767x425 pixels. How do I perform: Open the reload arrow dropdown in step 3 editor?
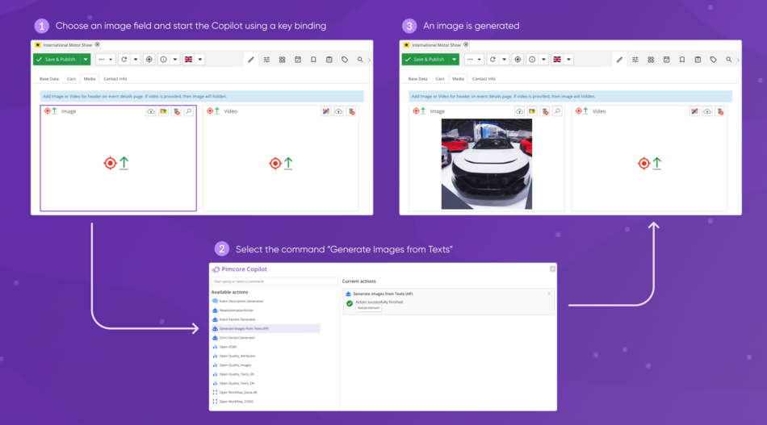pyautogui.click(x=505, y=60)
